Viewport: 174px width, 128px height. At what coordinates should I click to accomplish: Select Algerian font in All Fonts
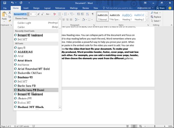click(x=36, y=52)
